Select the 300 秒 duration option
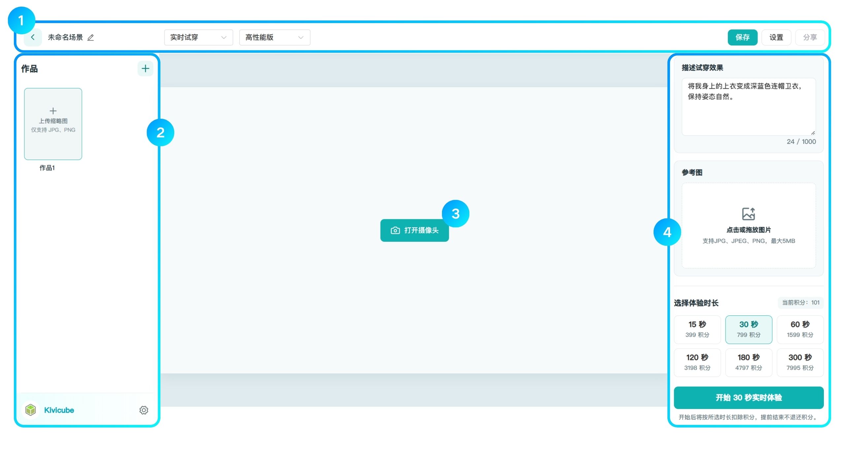This screenshot has width=845, height=475. pyautogui.click(x=800, y=362)
